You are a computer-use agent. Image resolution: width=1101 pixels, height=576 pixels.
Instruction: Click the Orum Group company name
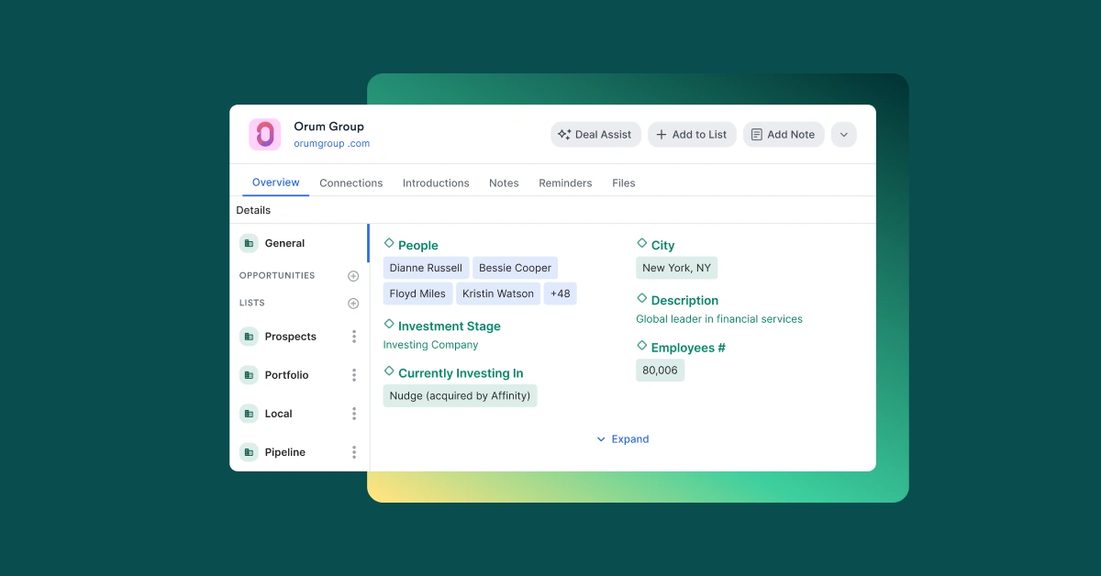pyautogui.click(x=328, y=127)
